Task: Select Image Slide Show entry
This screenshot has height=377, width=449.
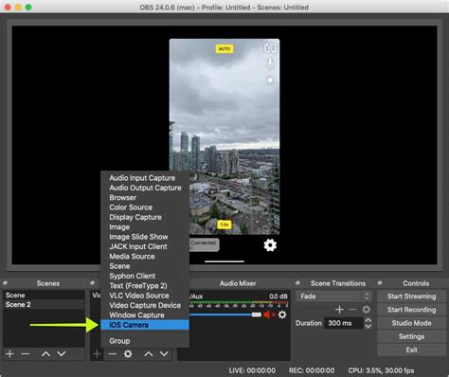Action: click(x=145, y=237)
